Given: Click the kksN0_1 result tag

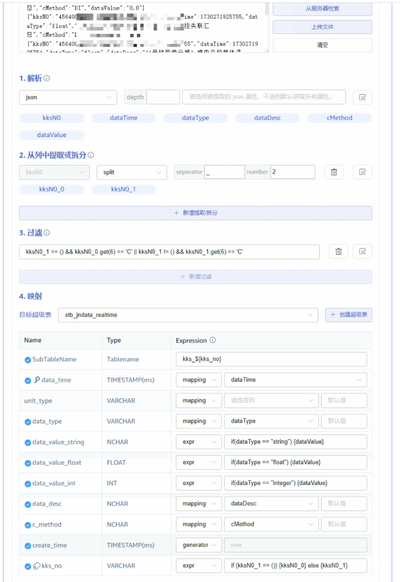Looking at the screenshot, I should coord(124,189).
